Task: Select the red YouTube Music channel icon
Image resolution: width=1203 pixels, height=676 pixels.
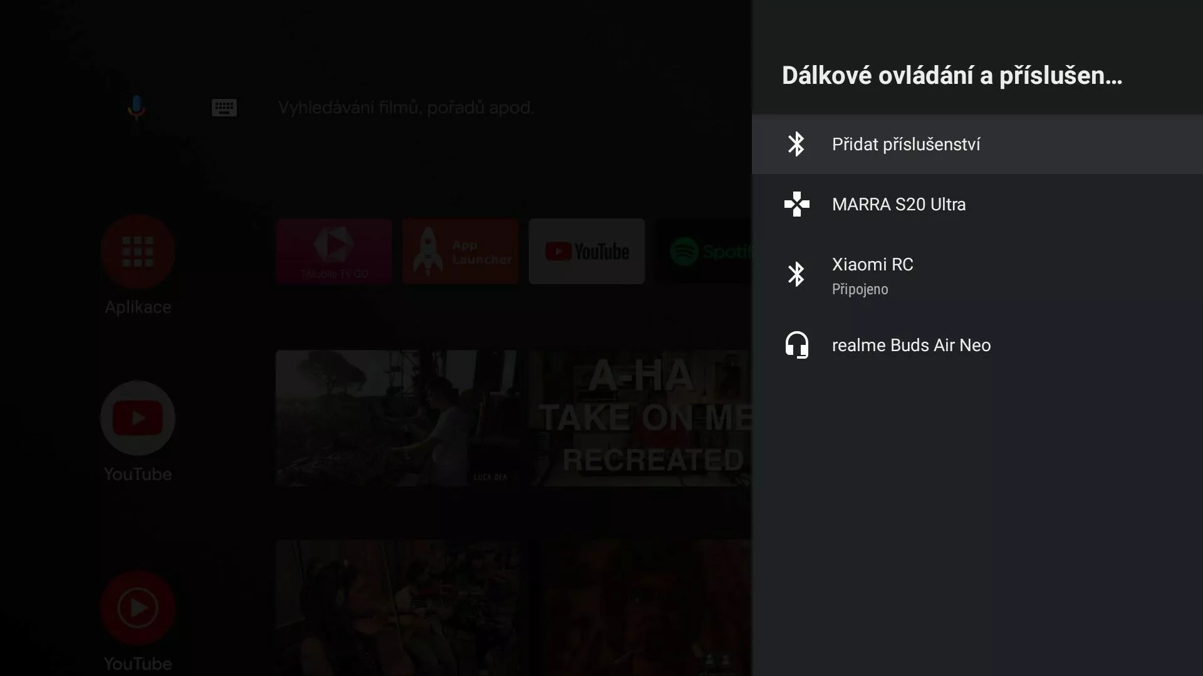Action: pos(138,608)
